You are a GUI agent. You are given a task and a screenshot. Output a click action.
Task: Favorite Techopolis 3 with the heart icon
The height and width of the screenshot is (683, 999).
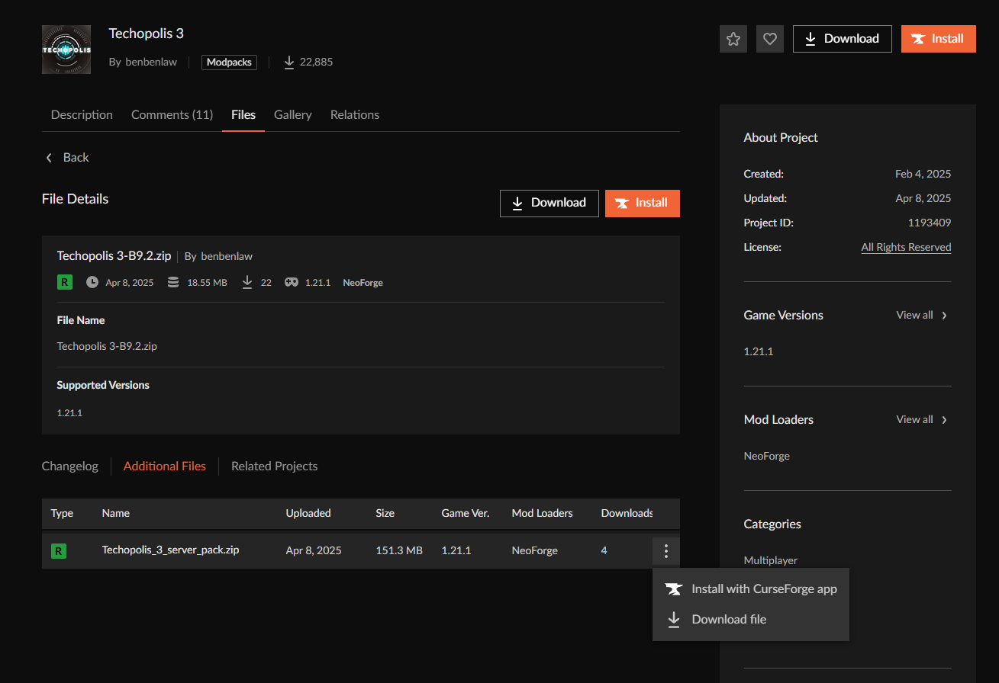[x=769, y=38]
